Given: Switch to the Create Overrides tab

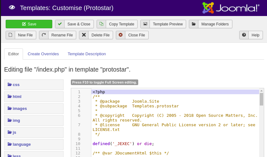Looking at the screenshot, I should [x=43, y=54].
